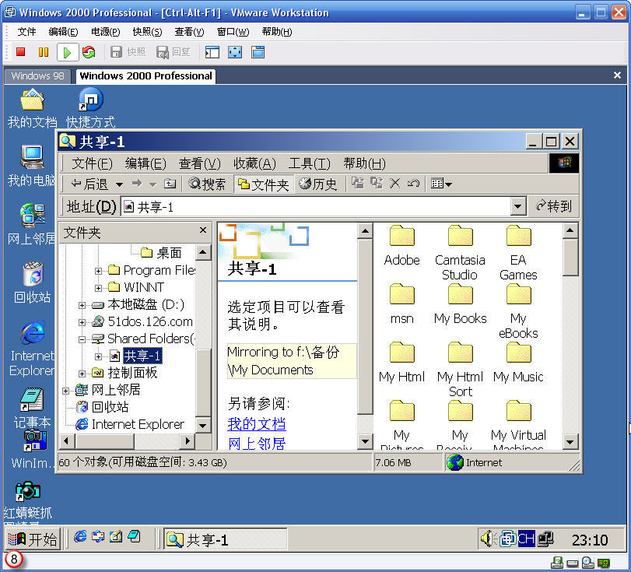Click the VMware red power off button
Screen dimensions: 631x572
21,52
